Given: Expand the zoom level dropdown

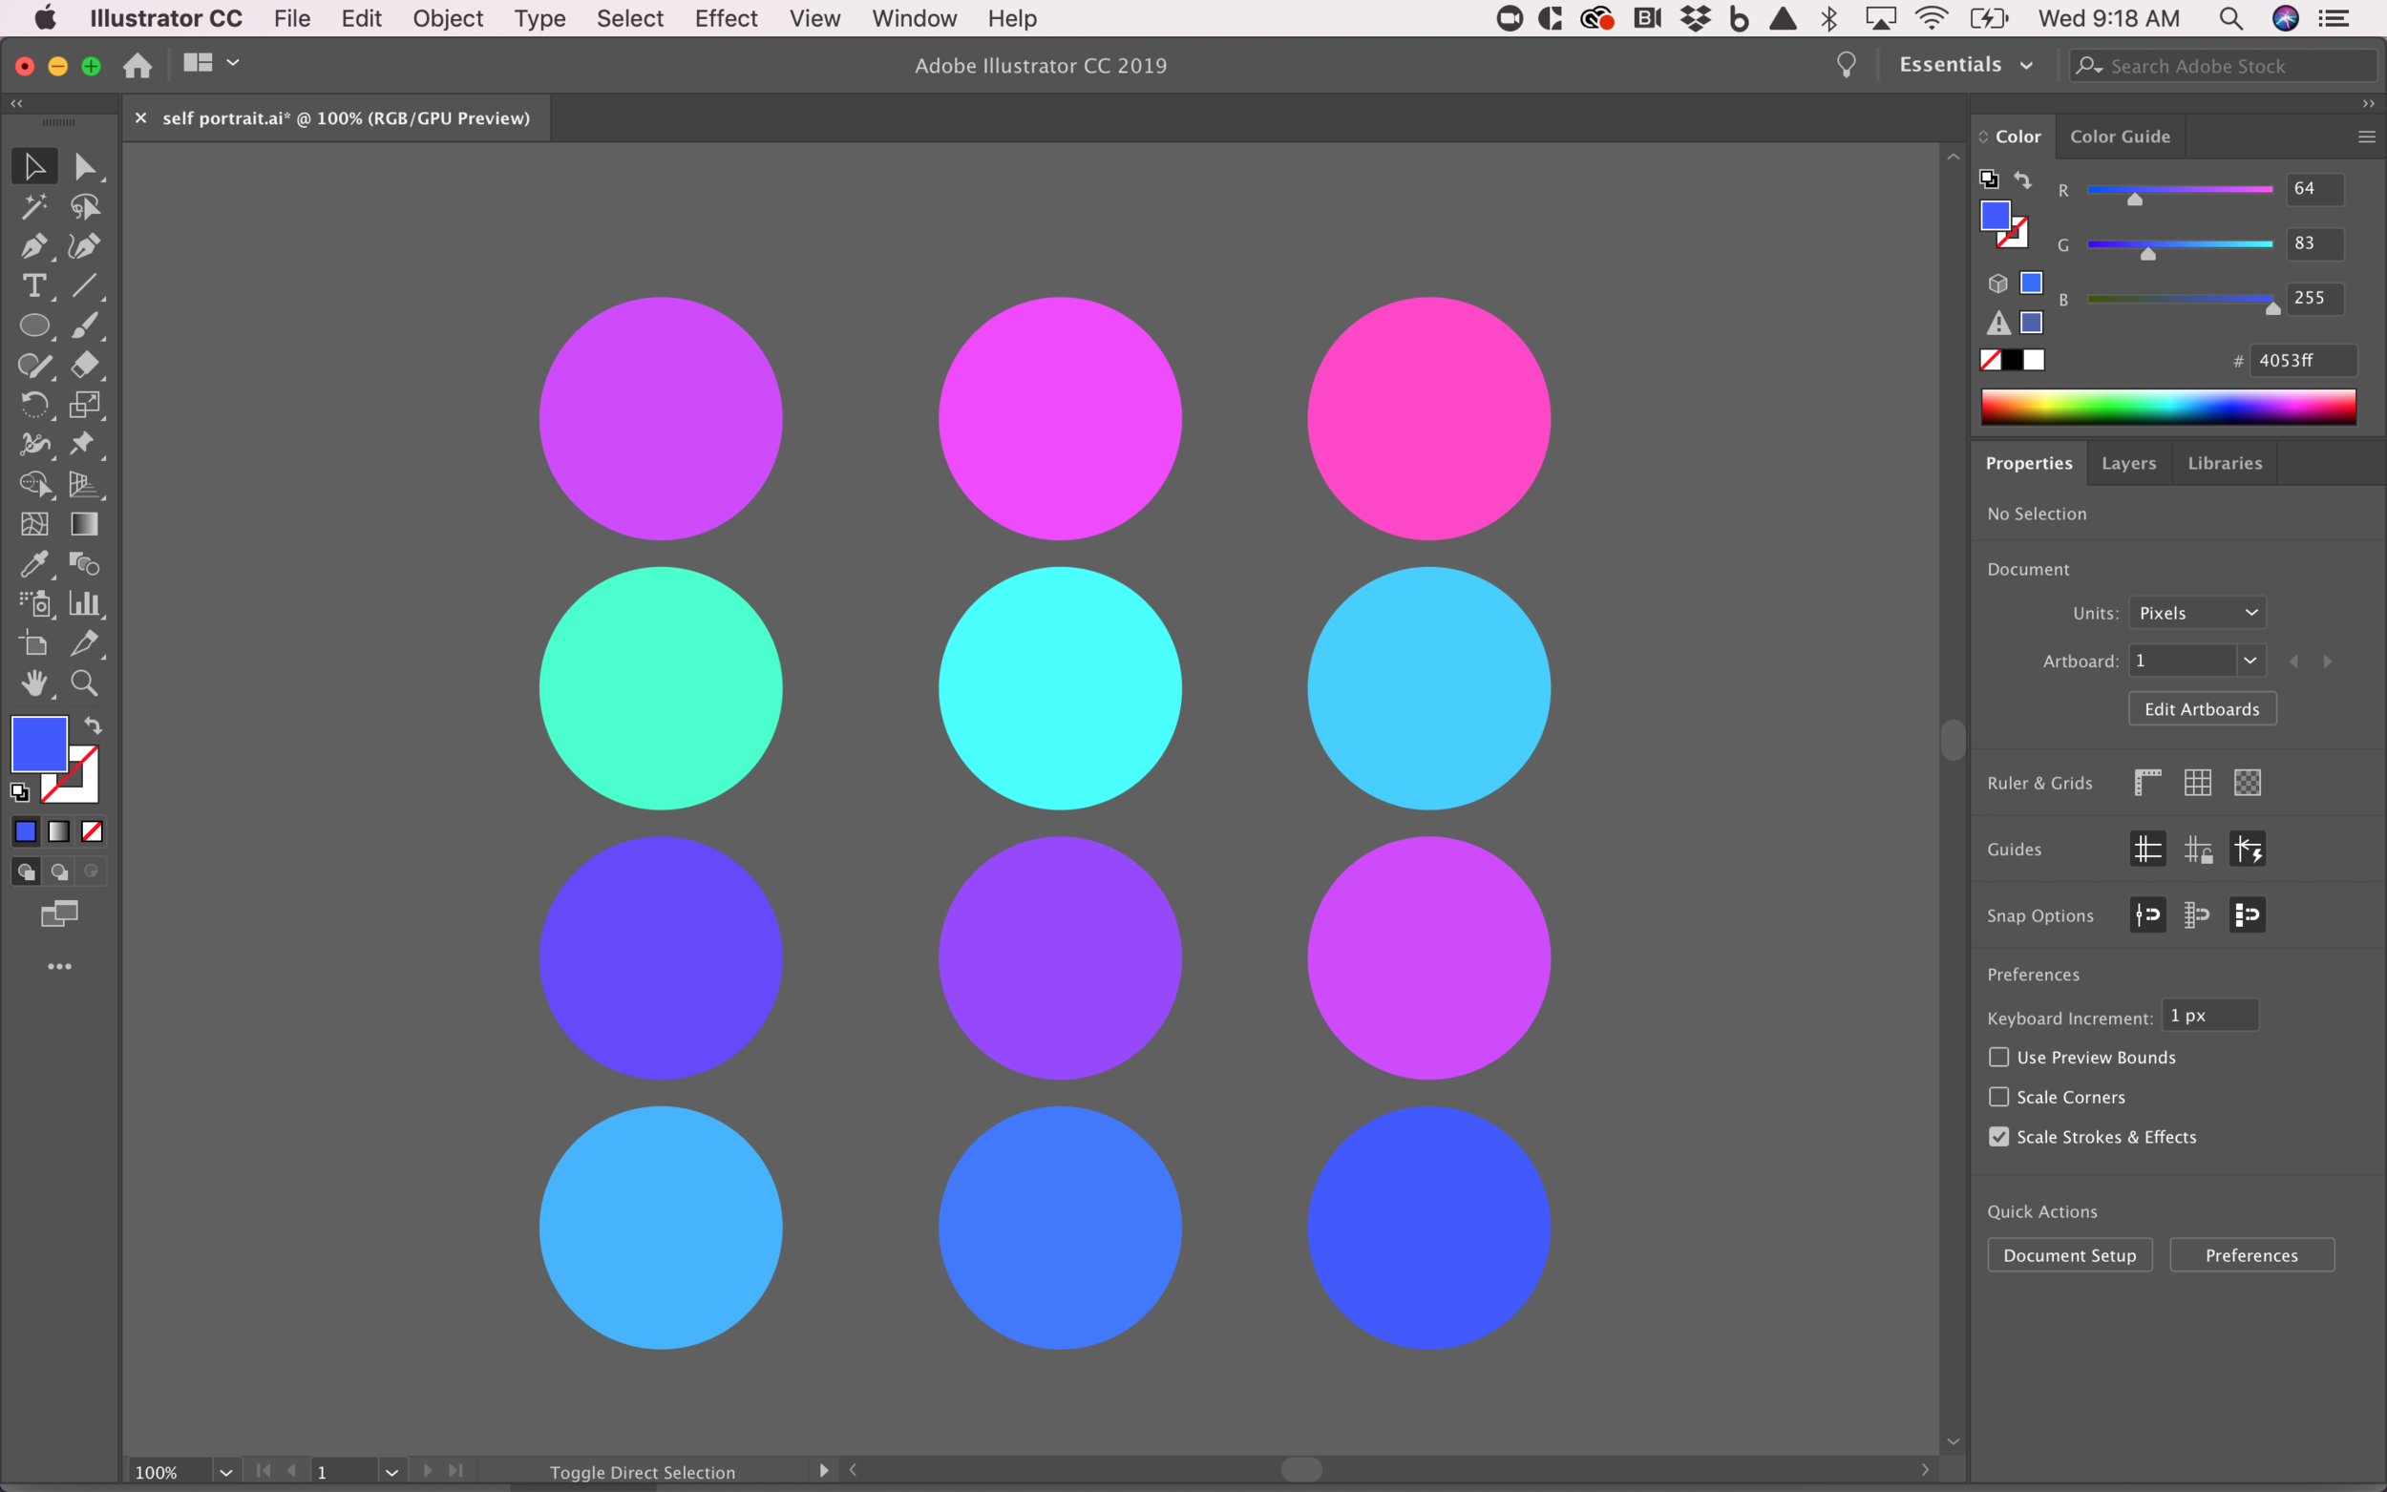Looking at the screenshot, I should pos(226,1471).
